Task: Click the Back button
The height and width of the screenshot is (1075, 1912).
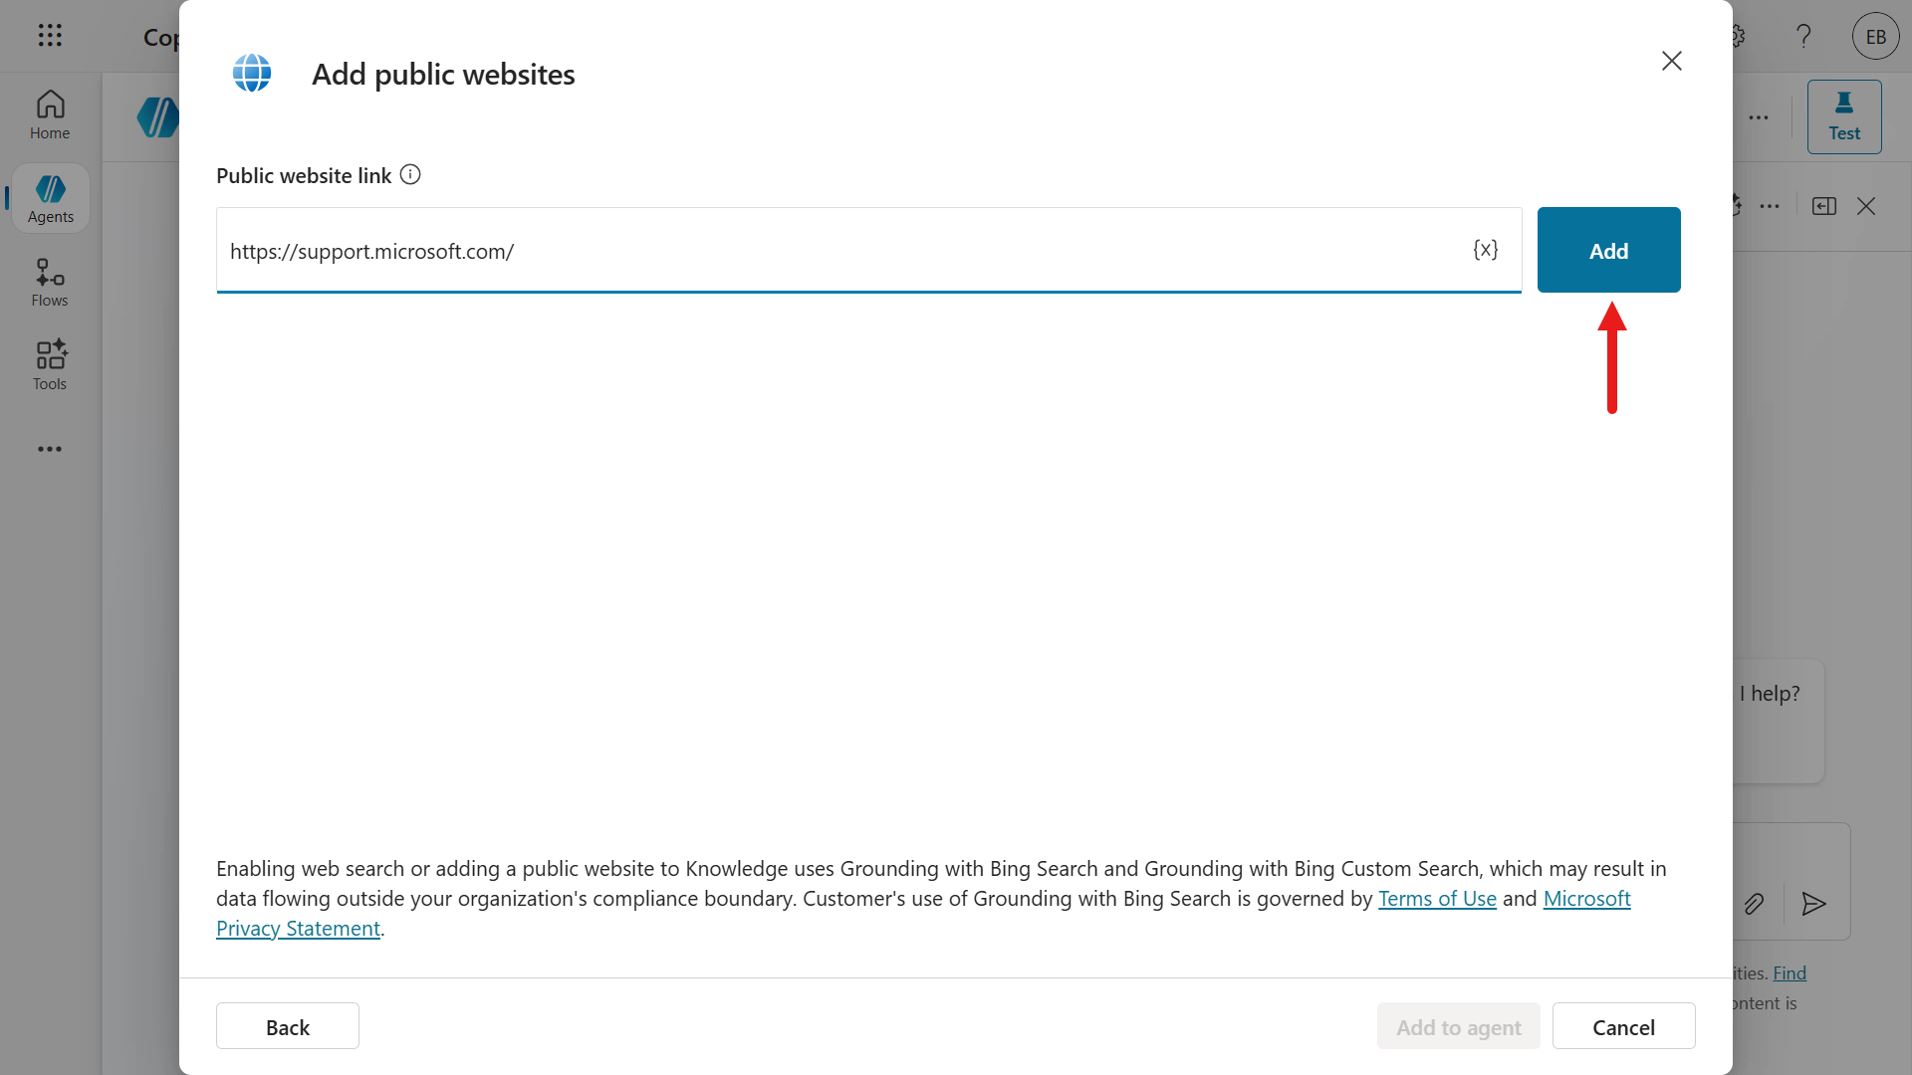Action: (x=287, y=1026)
